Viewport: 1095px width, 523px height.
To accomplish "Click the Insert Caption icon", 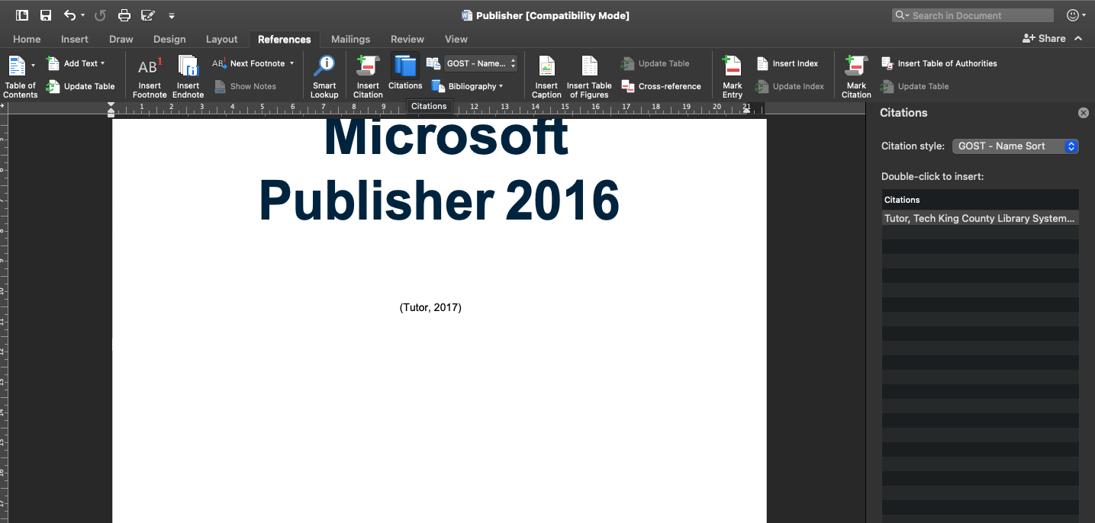I will tap(546, 66).
